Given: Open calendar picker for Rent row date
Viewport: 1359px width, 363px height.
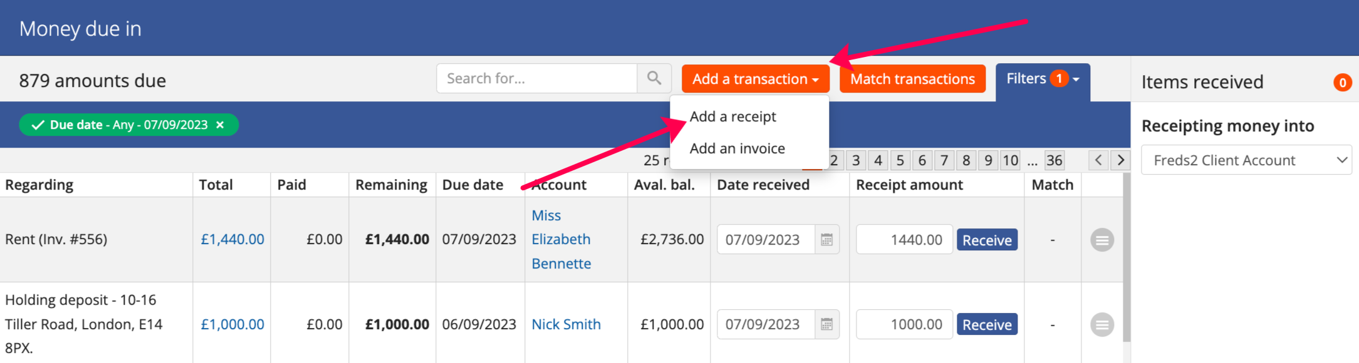Looking at the screenshot, I should (x=826, y=240).
